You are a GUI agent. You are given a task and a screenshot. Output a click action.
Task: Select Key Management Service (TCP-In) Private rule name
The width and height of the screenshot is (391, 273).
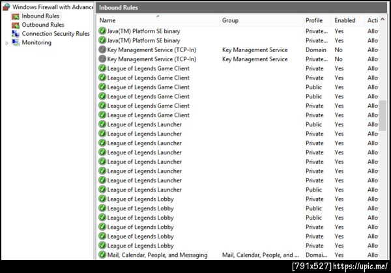tap(152, 59)
